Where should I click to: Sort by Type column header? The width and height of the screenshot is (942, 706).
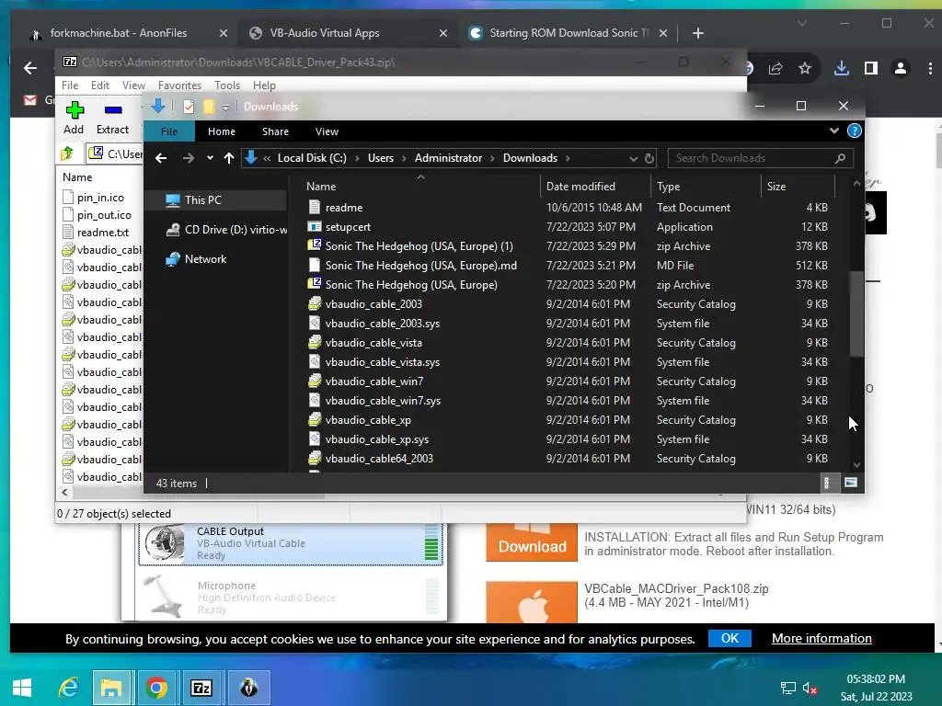coord(705,186)
